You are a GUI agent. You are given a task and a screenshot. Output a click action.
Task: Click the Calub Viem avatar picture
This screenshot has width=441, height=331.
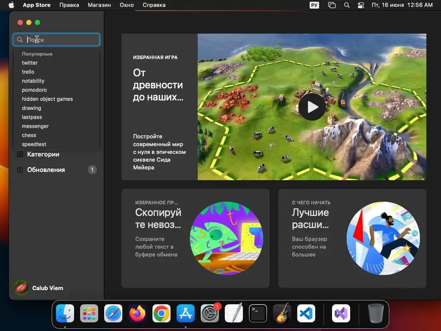click(x=21, y=288)
